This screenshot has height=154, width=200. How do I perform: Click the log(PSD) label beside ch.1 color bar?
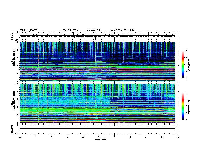click(x=189, y=65)
